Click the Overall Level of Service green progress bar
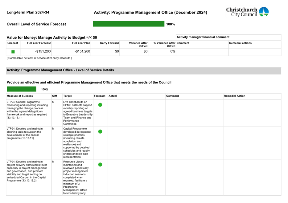 [x=129, y=24]
